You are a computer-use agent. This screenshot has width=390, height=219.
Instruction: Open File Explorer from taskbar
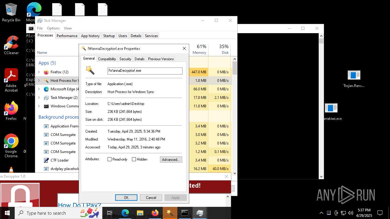click(x=140, y=213)
